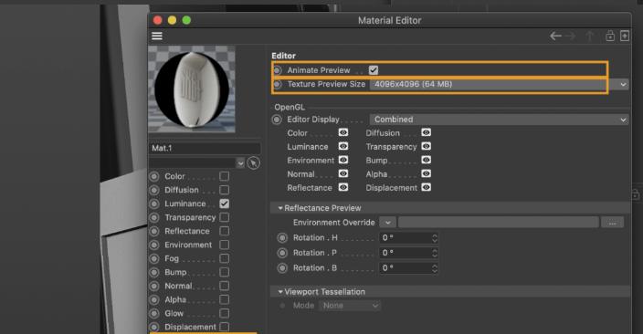The height and width of the screenshot is (334, 643).
Task: Enable the Diffusion channel checkbox
Action: 225,190
